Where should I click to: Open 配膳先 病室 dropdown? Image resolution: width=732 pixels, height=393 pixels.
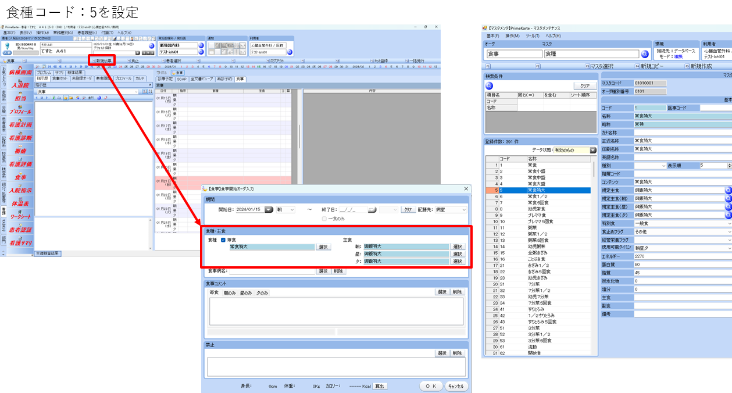pos(452,209)
